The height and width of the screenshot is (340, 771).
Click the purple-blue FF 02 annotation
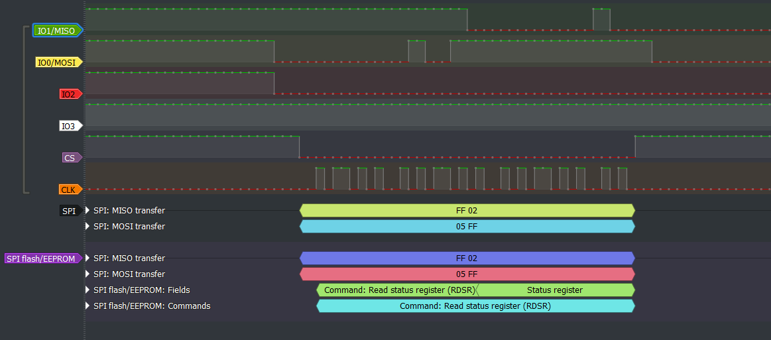[x=467, y=258]
